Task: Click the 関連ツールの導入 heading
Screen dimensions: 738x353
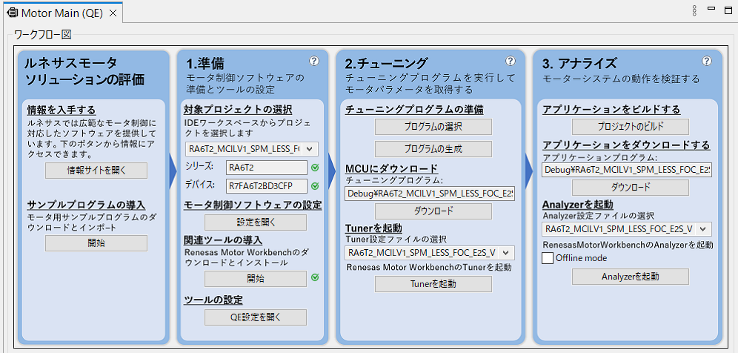Action: point(223,240)
